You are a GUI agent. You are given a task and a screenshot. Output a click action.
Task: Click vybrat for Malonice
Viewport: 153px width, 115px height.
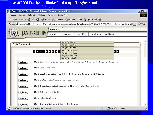coord(23,105)
